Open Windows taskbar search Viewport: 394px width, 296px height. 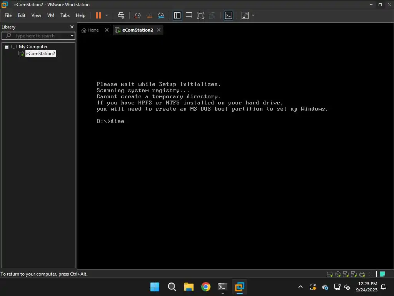click(172, 287)
